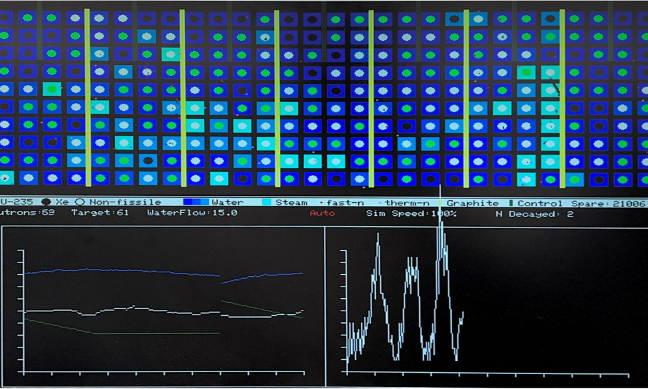Select the leftmost yellow control rod

click(x=87, y=97)
